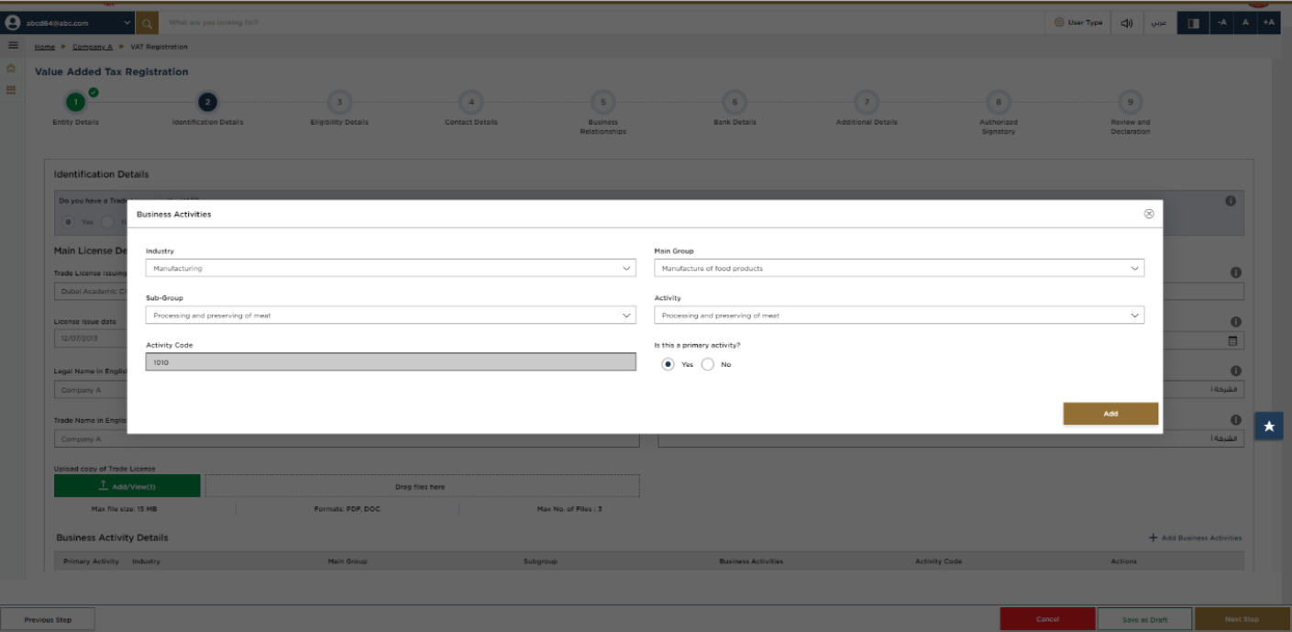Select Yes for the trade license question

pos(68,221)
